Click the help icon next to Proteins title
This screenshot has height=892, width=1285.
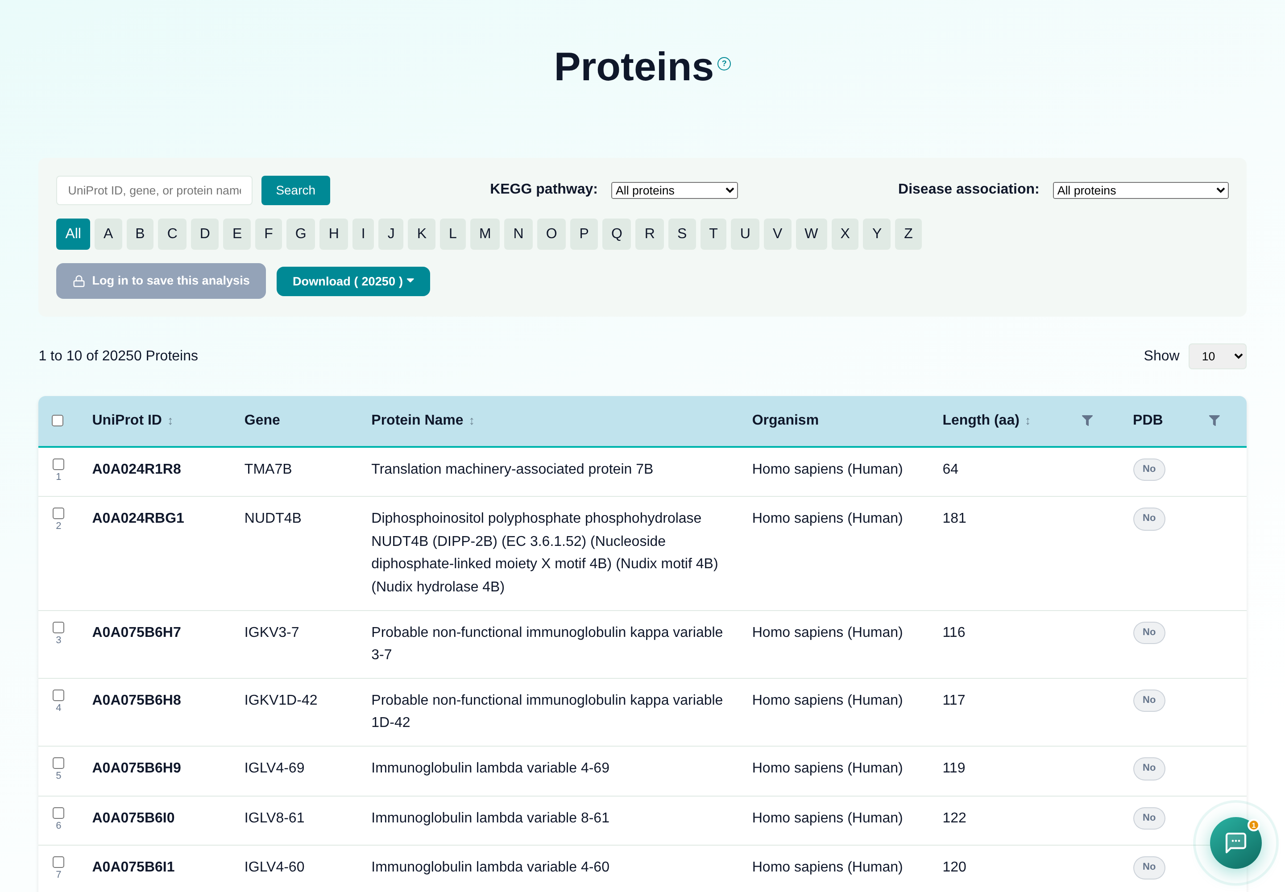[724, 64]
